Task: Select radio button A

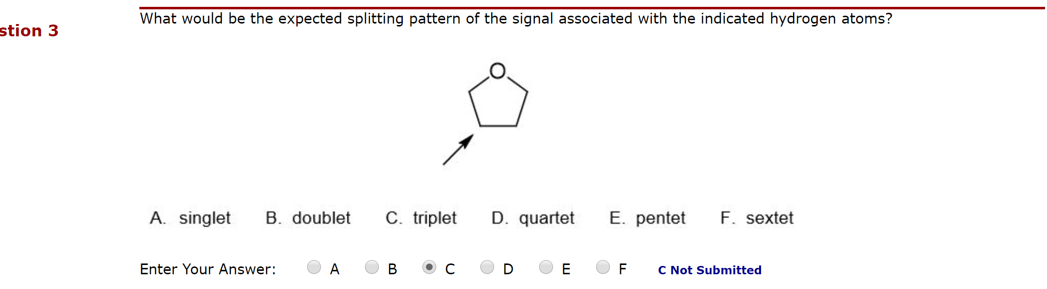Action: [x=314, y=267]
